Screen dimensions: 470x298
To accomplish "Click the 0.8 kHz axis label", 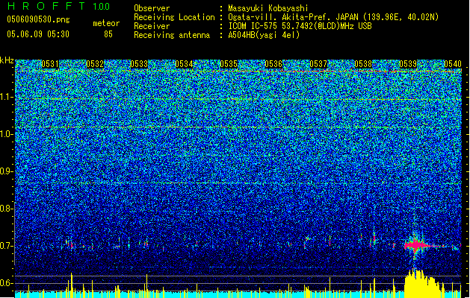I will tap(5, 209).
